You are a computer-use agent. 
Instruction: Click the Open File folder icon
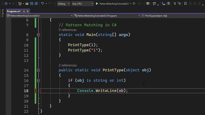[x=27, y=4]
